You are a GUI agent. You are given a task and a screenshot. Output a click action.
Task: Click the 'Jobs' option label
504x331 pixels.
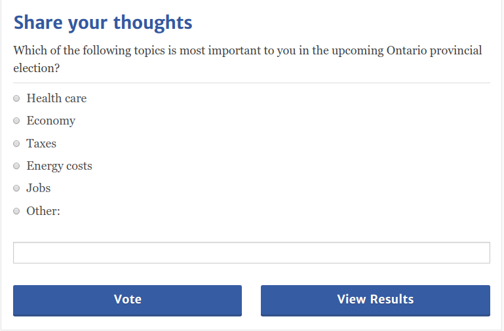tap(38, 188)
